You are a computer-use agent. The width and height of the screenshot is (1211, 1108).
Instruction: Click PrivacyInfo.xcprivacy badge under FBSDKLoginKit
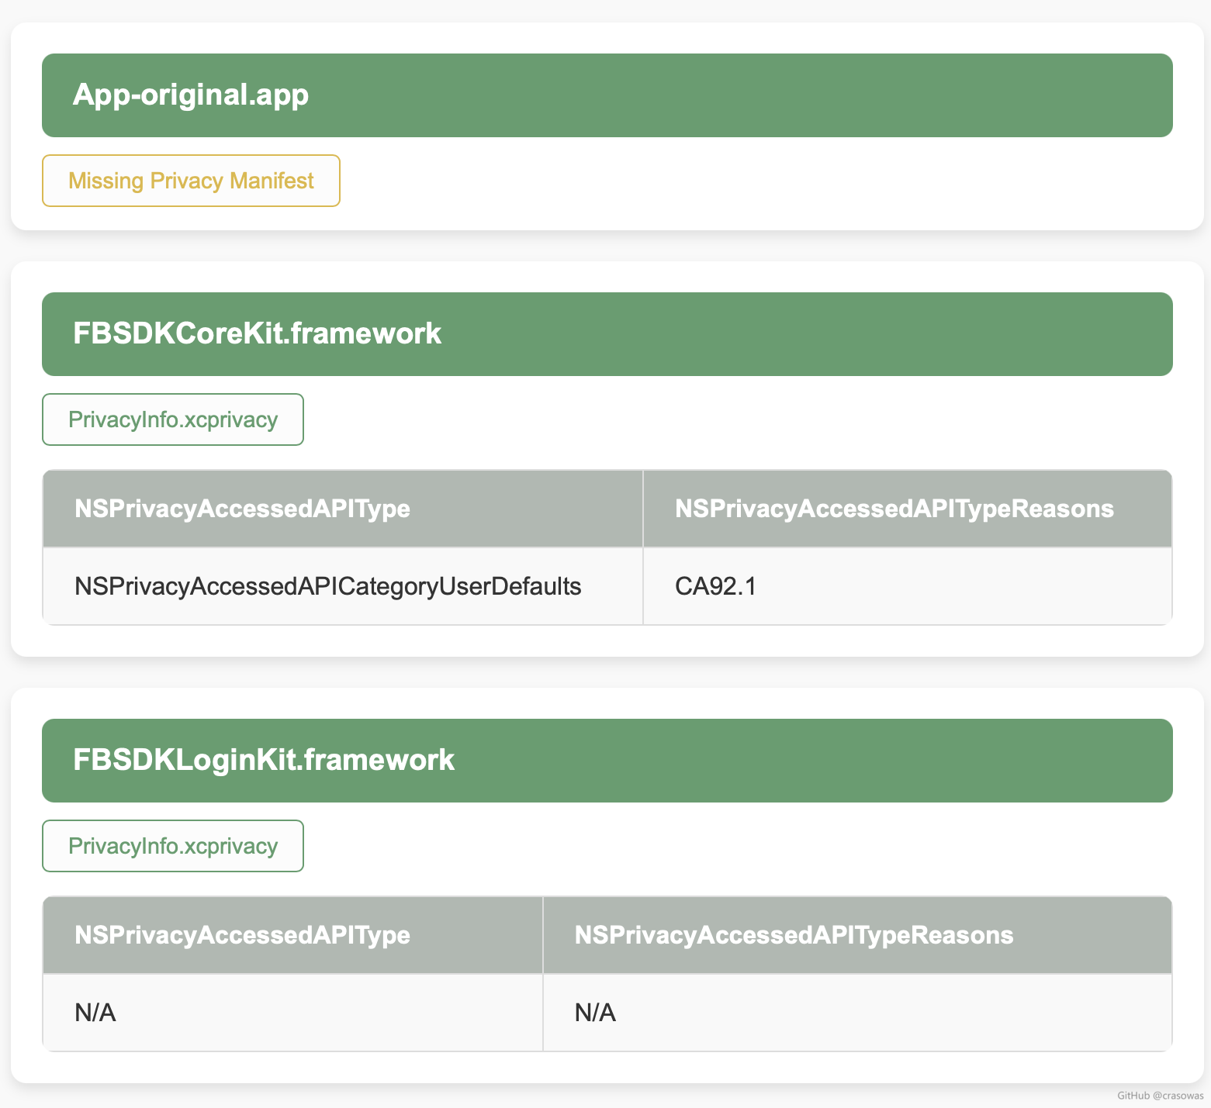point(173,846)
